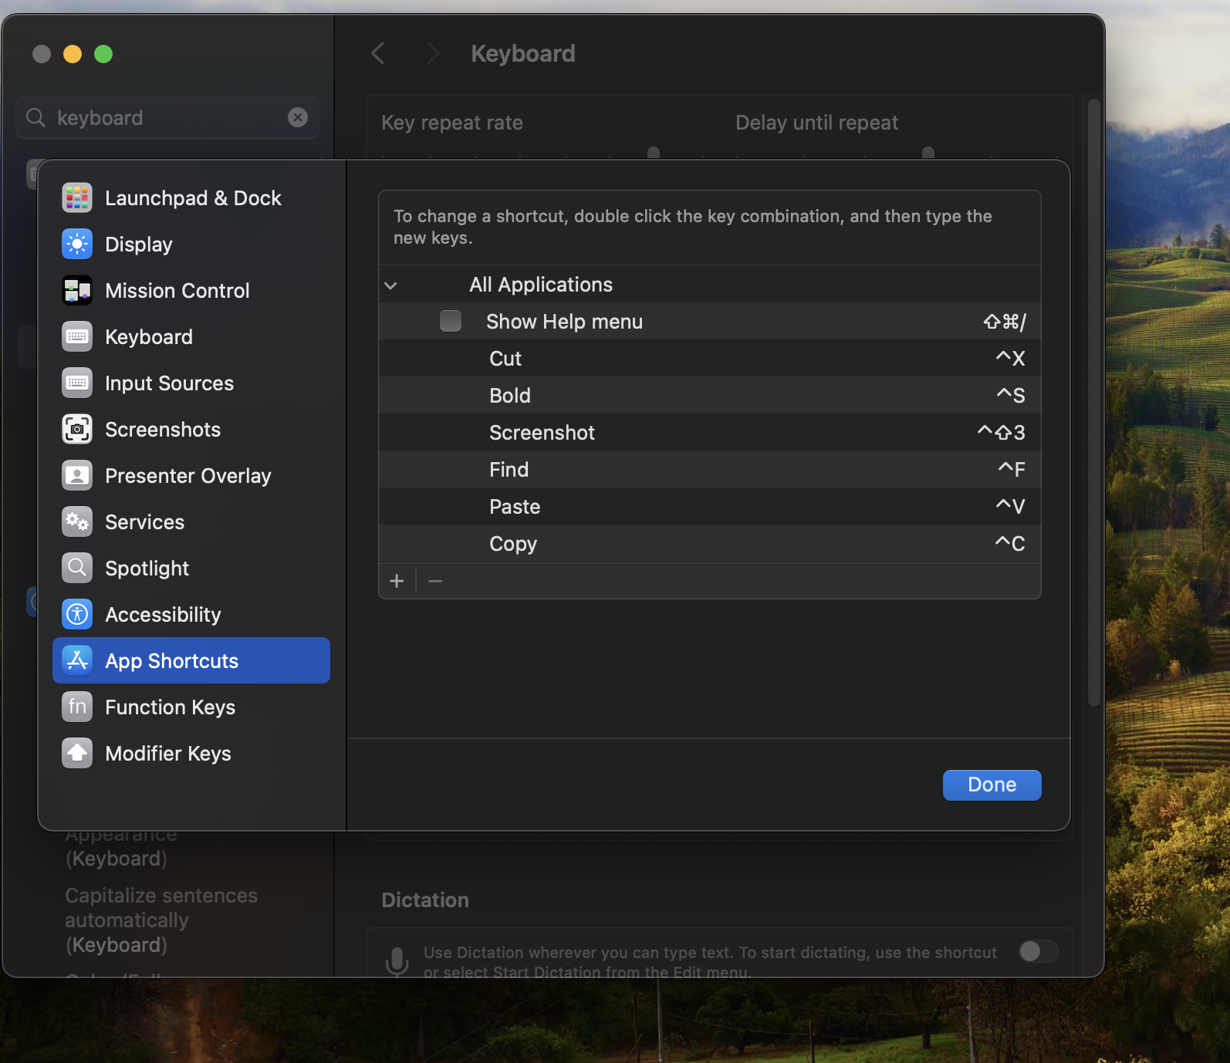Viewport: 1230px width, 1063px height.
Task: Click the Spotlight magnifier icon
Action: (x=77, y=568)
